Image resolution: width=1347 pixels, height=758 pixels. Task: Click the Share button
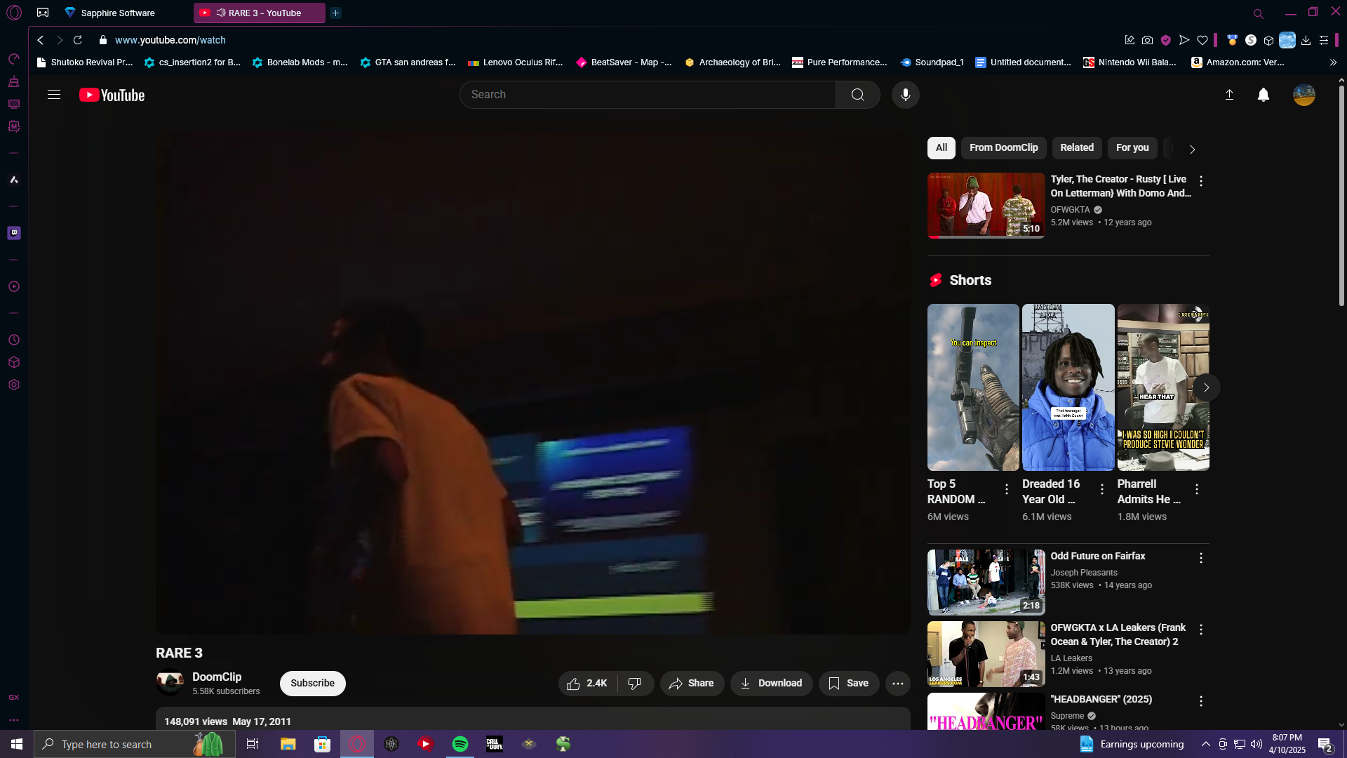[x=691, y=683]
